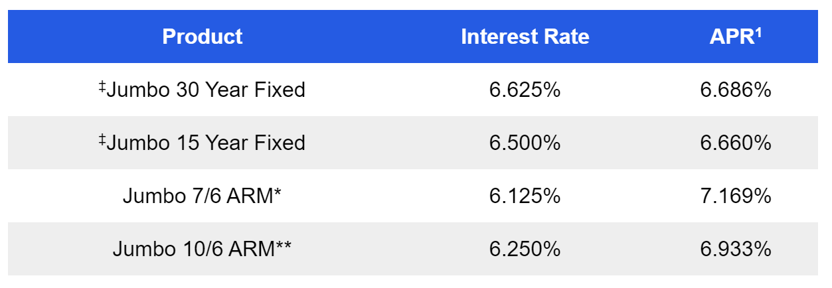832x288 pixels.
Task: Click the 6.686% APR value
Action: [735, 90]
